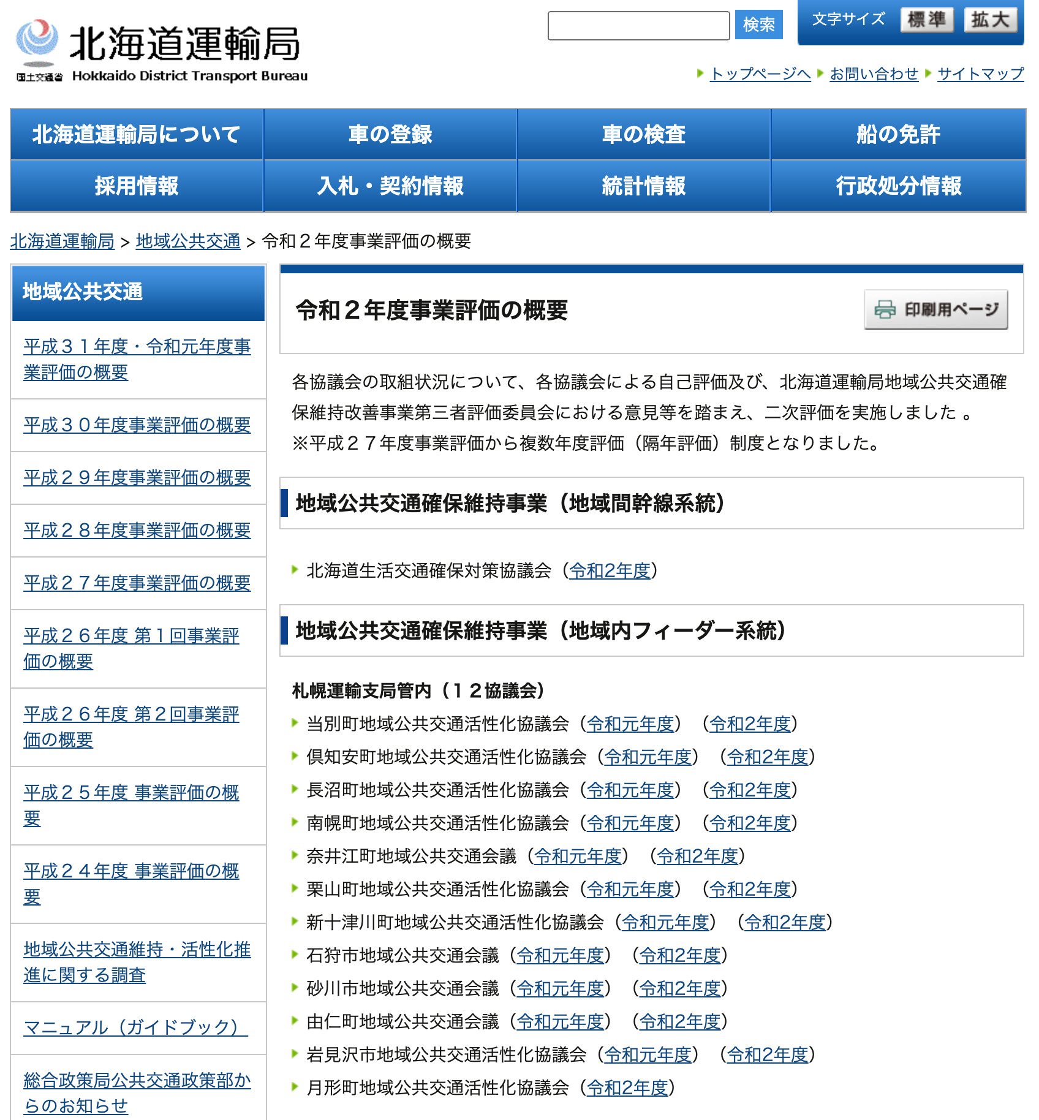Click 地域公共交通 in the breadcrumb trail
The image size is (1039, 1120).
pos(187,241)
